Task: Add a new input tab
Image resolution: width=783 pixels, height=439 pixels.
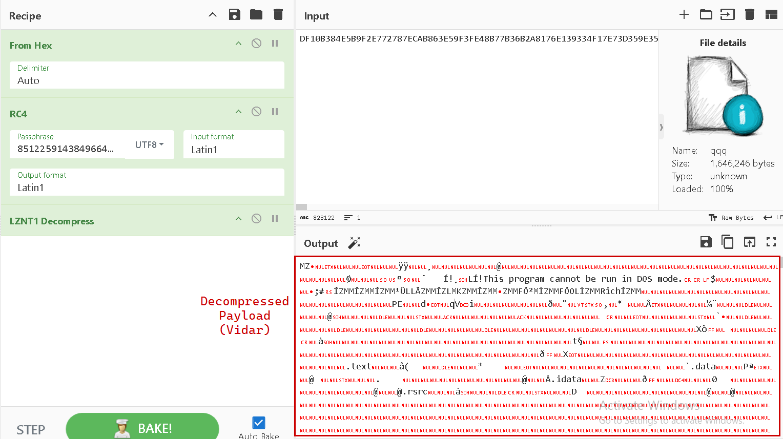Action: (x=684, y=15)
